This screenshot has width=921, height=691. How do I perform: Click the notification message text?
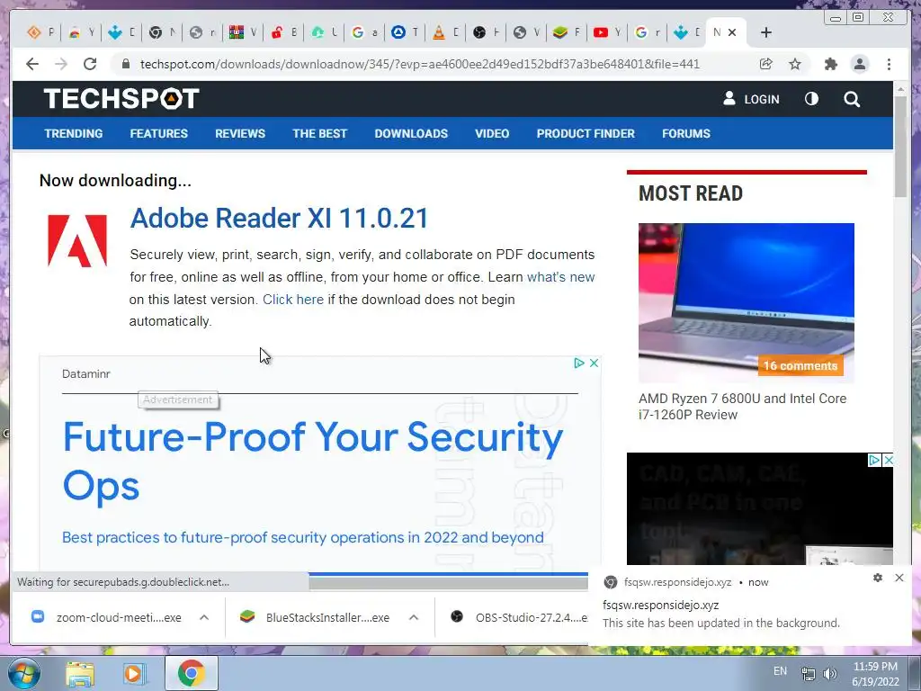point(721,623)
